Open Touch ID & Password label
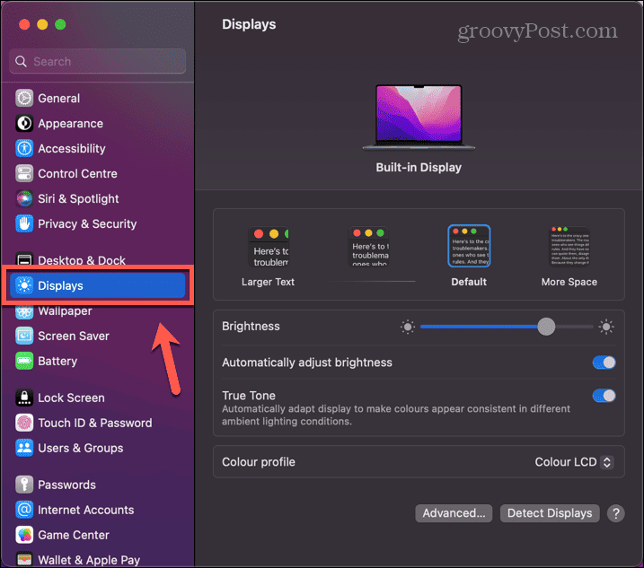 (x=95, y=423)
